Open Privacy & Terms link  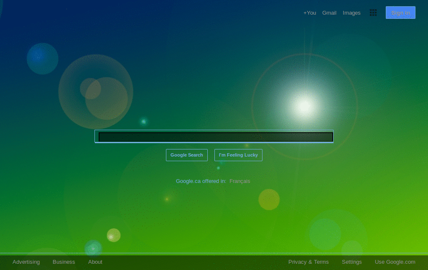coord(308,262)
